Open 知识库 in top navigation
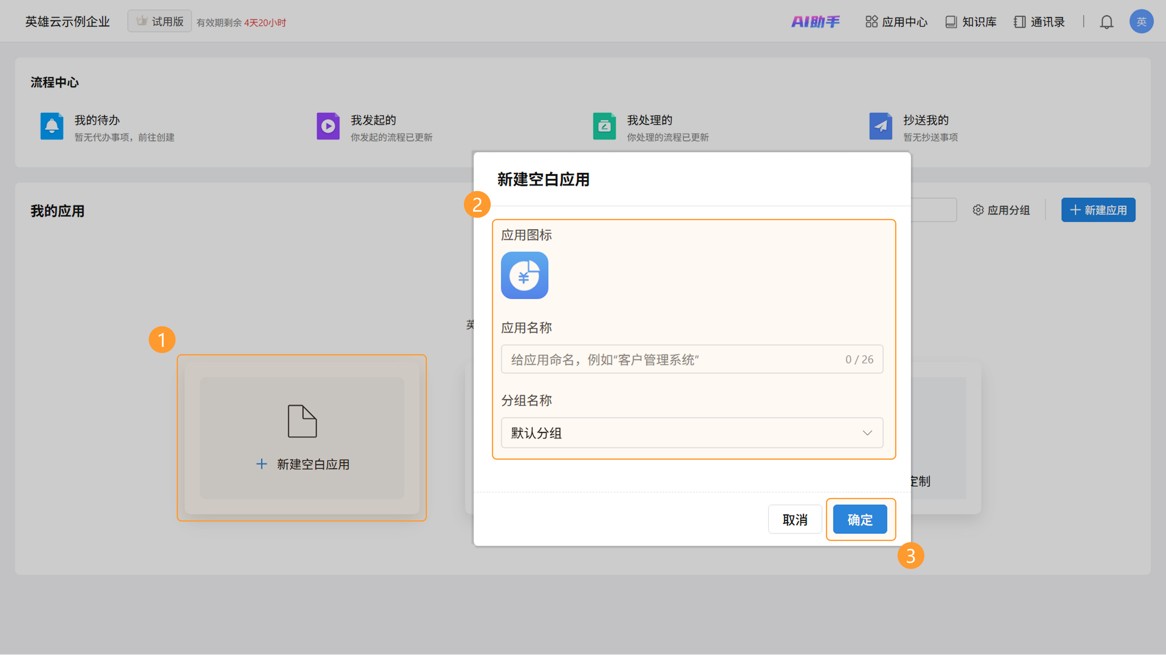Image resolution: width=1166 pixels, height=655 pixels. [x=971, y=22]
